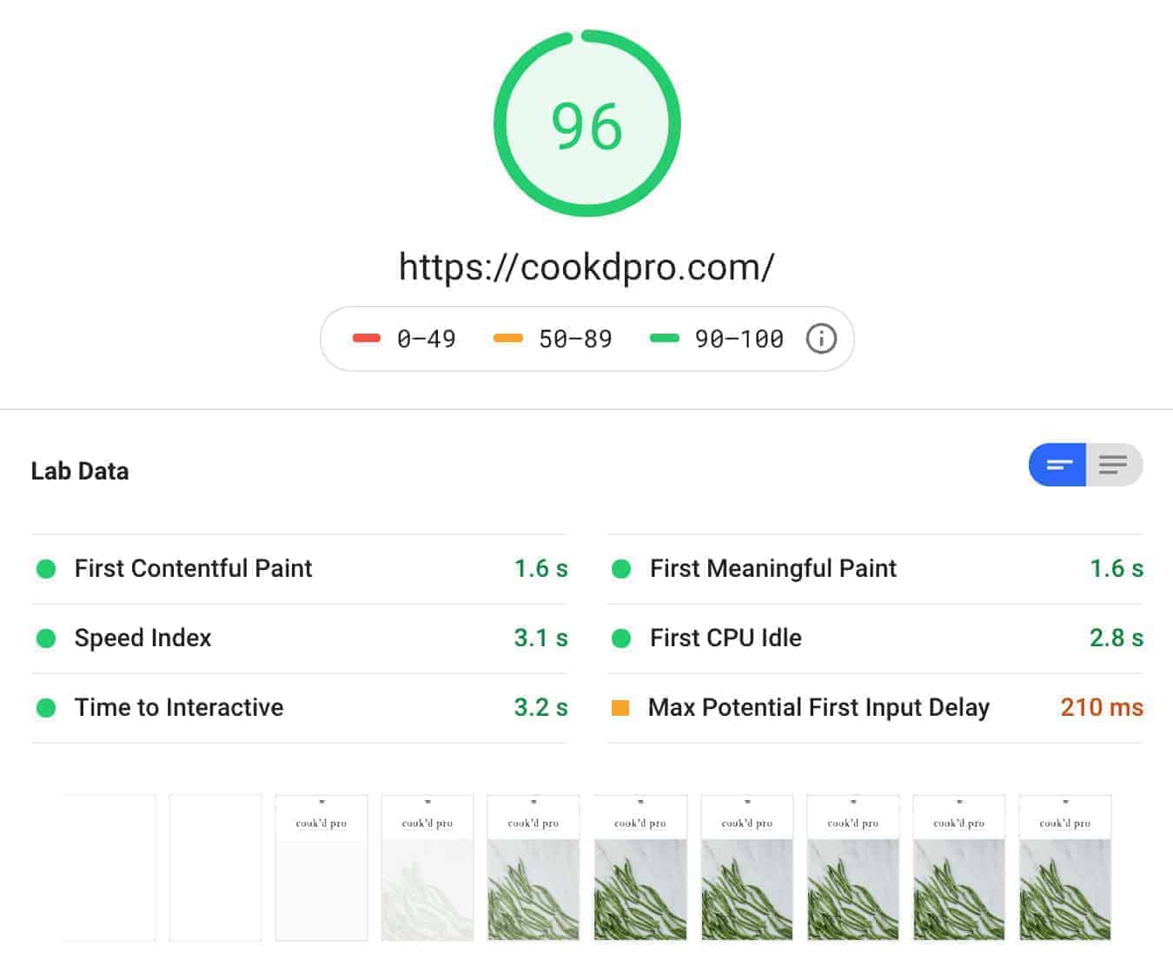Open the last filmstrip frame
1173x959 pixels.
(x=1065, y=867)
